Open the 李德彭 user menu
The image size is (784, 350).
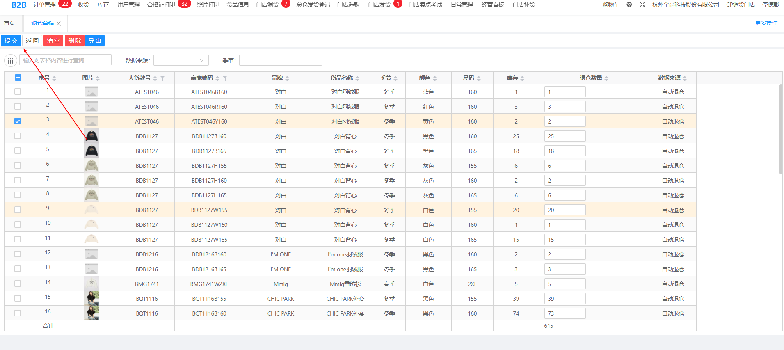(770, 5)
